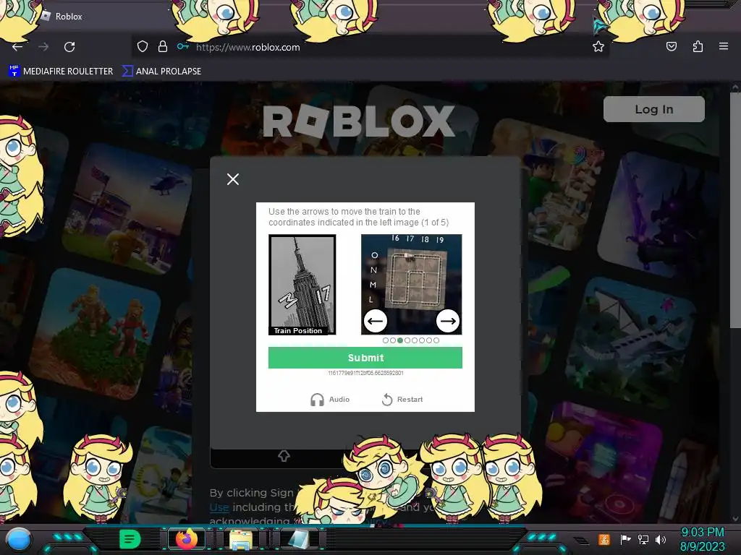Switch to Firefox in the taskbar
This screenshot has width=741, height=555.
pyautogui.click(x=187, y=539)
